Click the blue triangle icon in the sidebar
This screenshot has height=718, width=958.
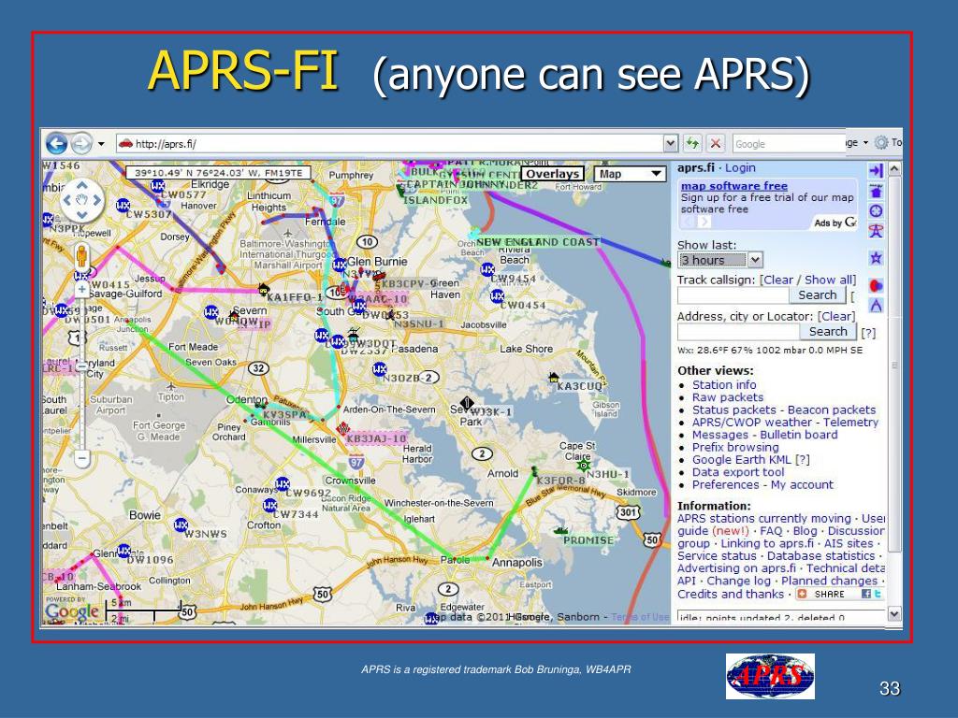click(x=876, y=306)
